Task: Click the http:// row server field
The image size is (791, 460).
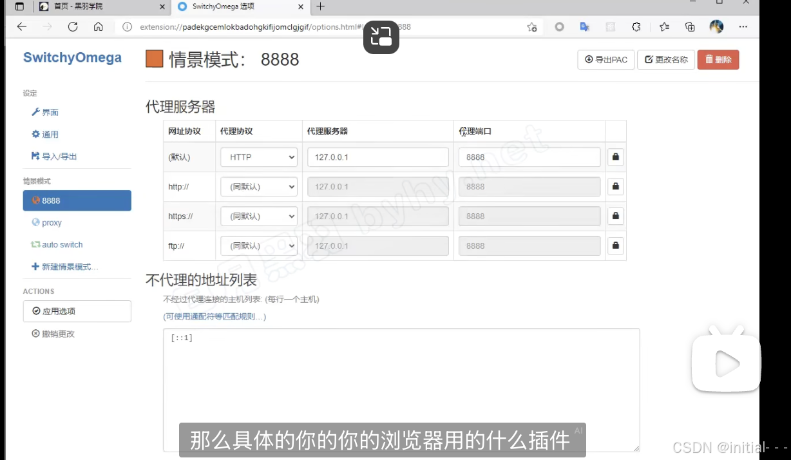Action: tap(378, 187)
